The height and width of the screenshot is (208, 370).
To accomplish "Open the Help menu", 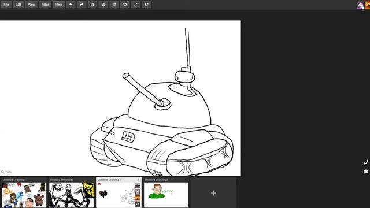I will click(x=59, y=5).
